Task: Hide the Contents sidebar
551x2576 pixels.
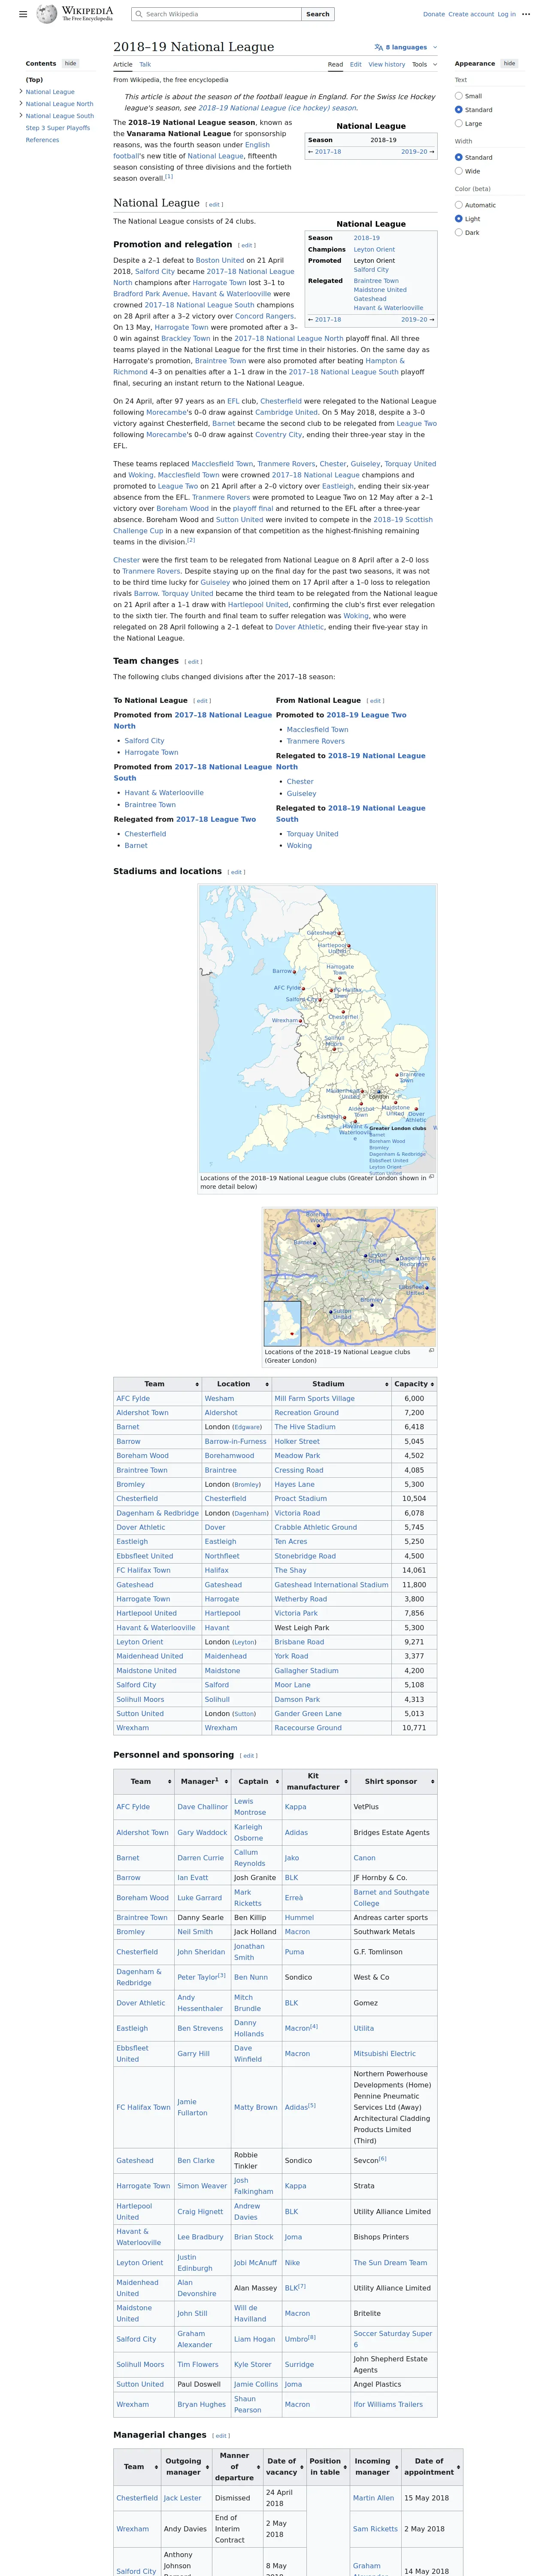Action: (x=70, y=63)
